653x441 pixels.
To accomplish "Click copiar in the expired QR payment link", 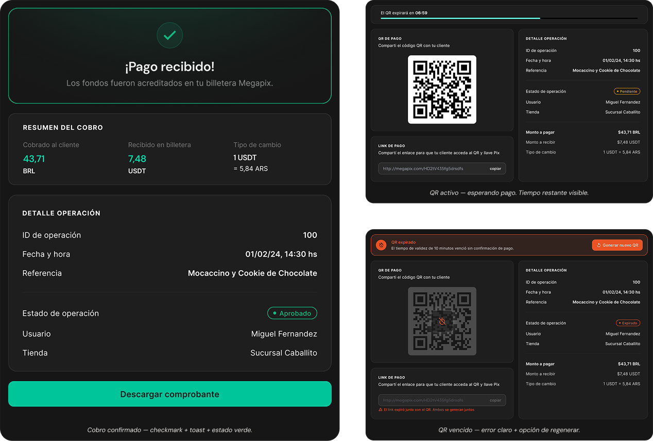I will [x=495, y=400].
